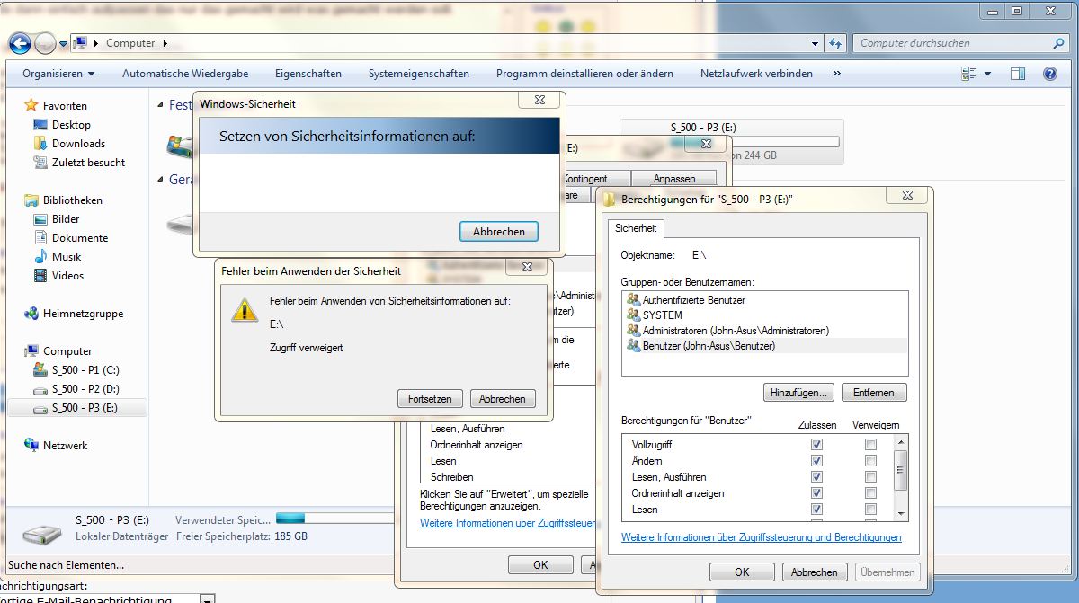Screen dimensions: 1079x603
Task: Click the Musik note icon in sidebar
Action: (x=40, y=257)
